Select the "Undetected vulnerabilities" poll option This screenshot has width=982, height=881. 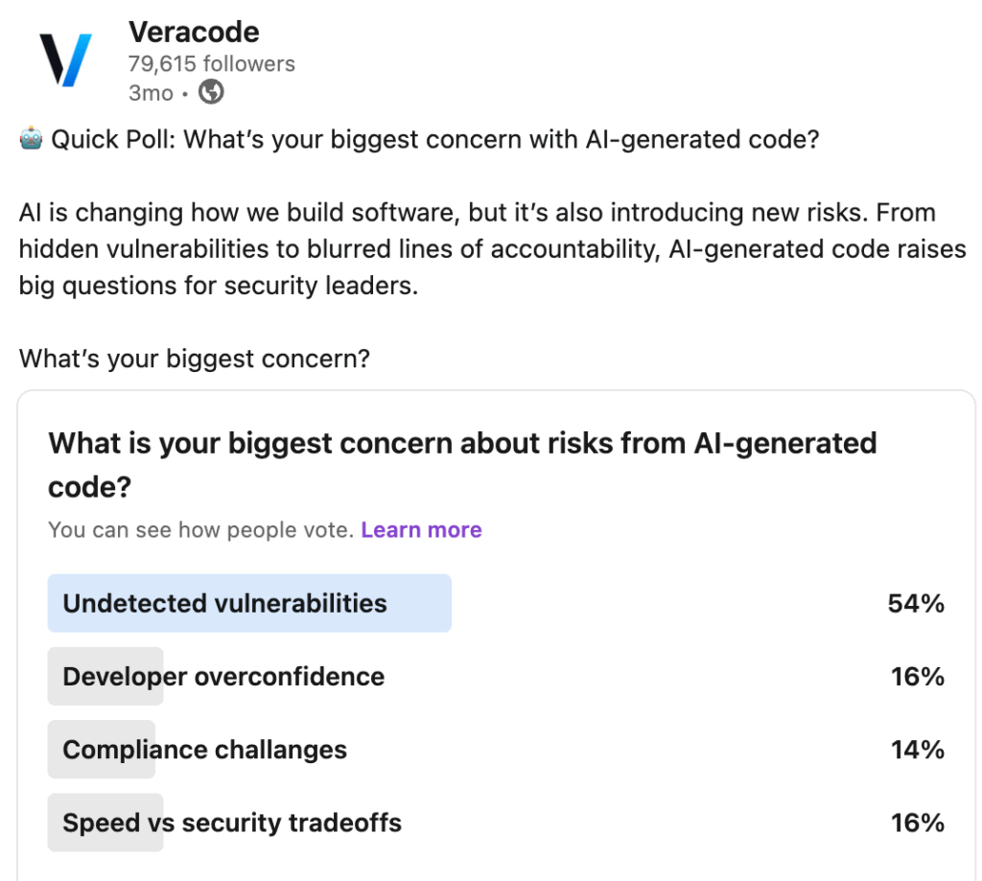pyautogui.click(x=225, y=604)
